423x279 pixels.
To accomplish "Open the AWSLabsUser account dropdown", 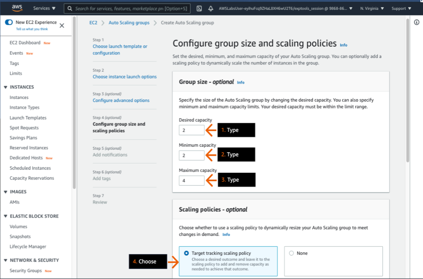I will 284,8.
